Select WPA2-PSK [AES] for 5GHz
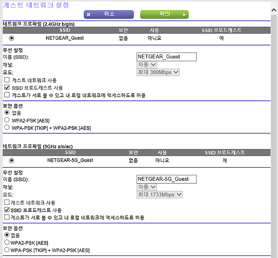The width and height of the screenshot is (278, 258). click(7, 242)
